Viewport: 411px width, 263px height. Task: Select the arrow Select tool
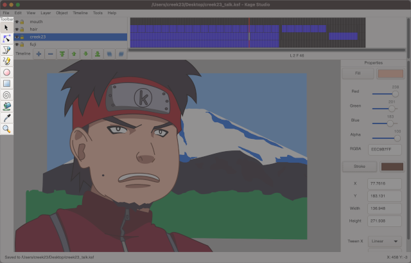[x=7, y=28]
